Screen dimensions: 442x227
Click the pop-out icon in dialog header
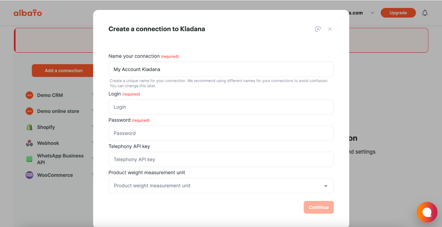tap(319, 29)
